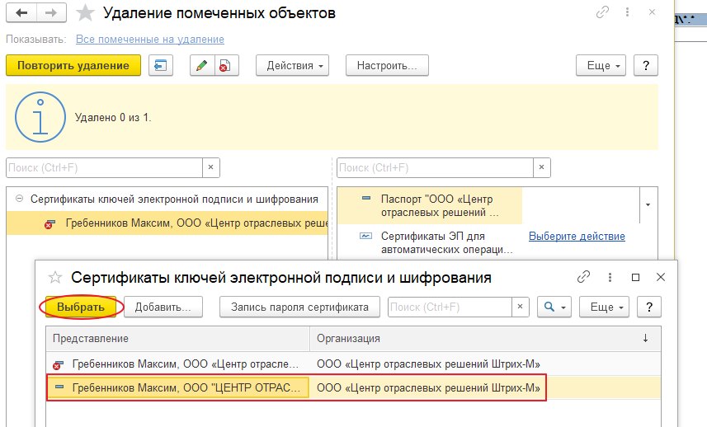Clear the left search field with the × button
This screenshot has width=707, height=427.
210,167
